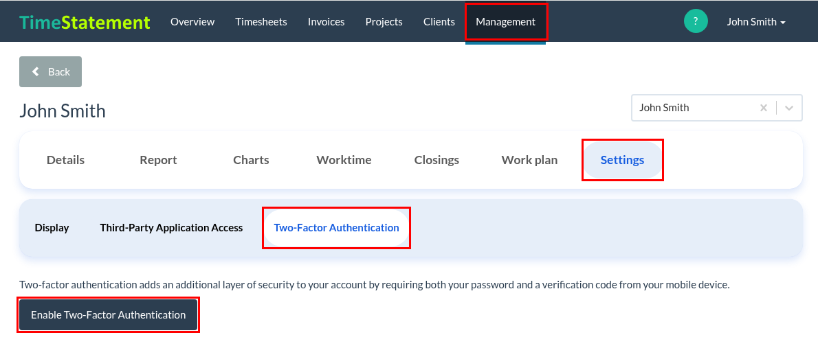
Task: Click the two-factor authentication description text
Action: [x=374, y=285]
